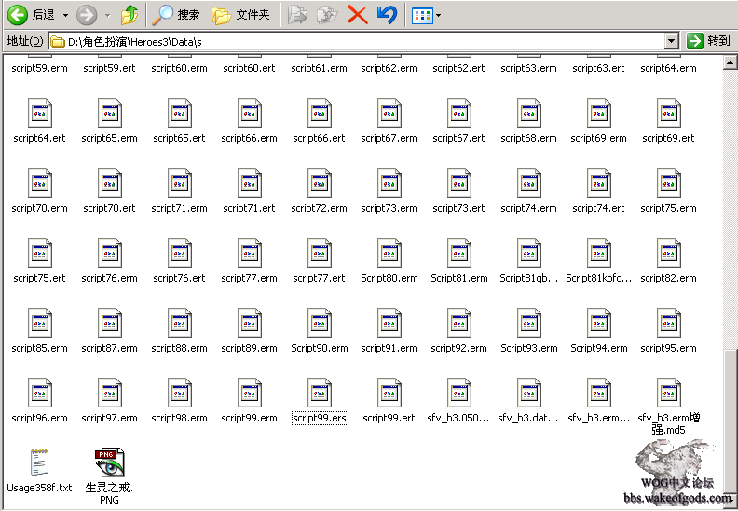Select the Usage358f.txt notepad icon

[39, 463]
